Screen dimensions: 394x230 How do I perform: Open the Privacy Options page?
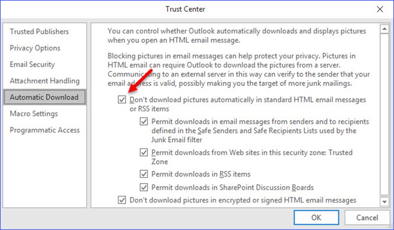click(35, 48)
